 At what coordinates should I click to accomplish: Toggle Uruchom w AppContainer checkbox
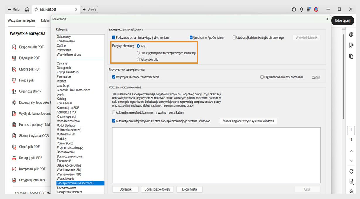tap(191, 37)
